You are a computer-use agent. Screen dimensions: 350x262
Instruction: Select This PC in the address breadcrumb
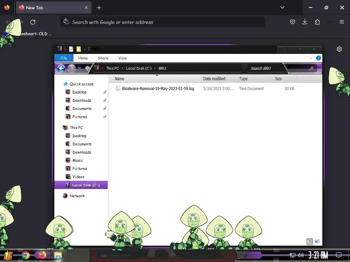tap(112, 68)
